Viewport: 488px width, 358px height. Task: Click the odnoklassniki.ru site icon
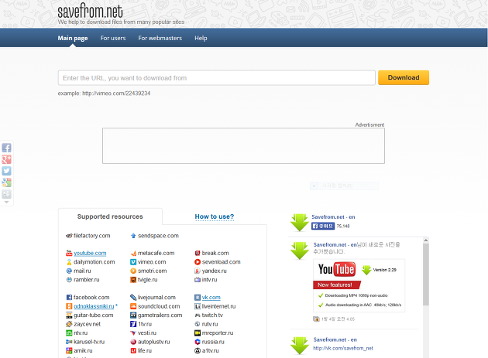click(69, 306)
